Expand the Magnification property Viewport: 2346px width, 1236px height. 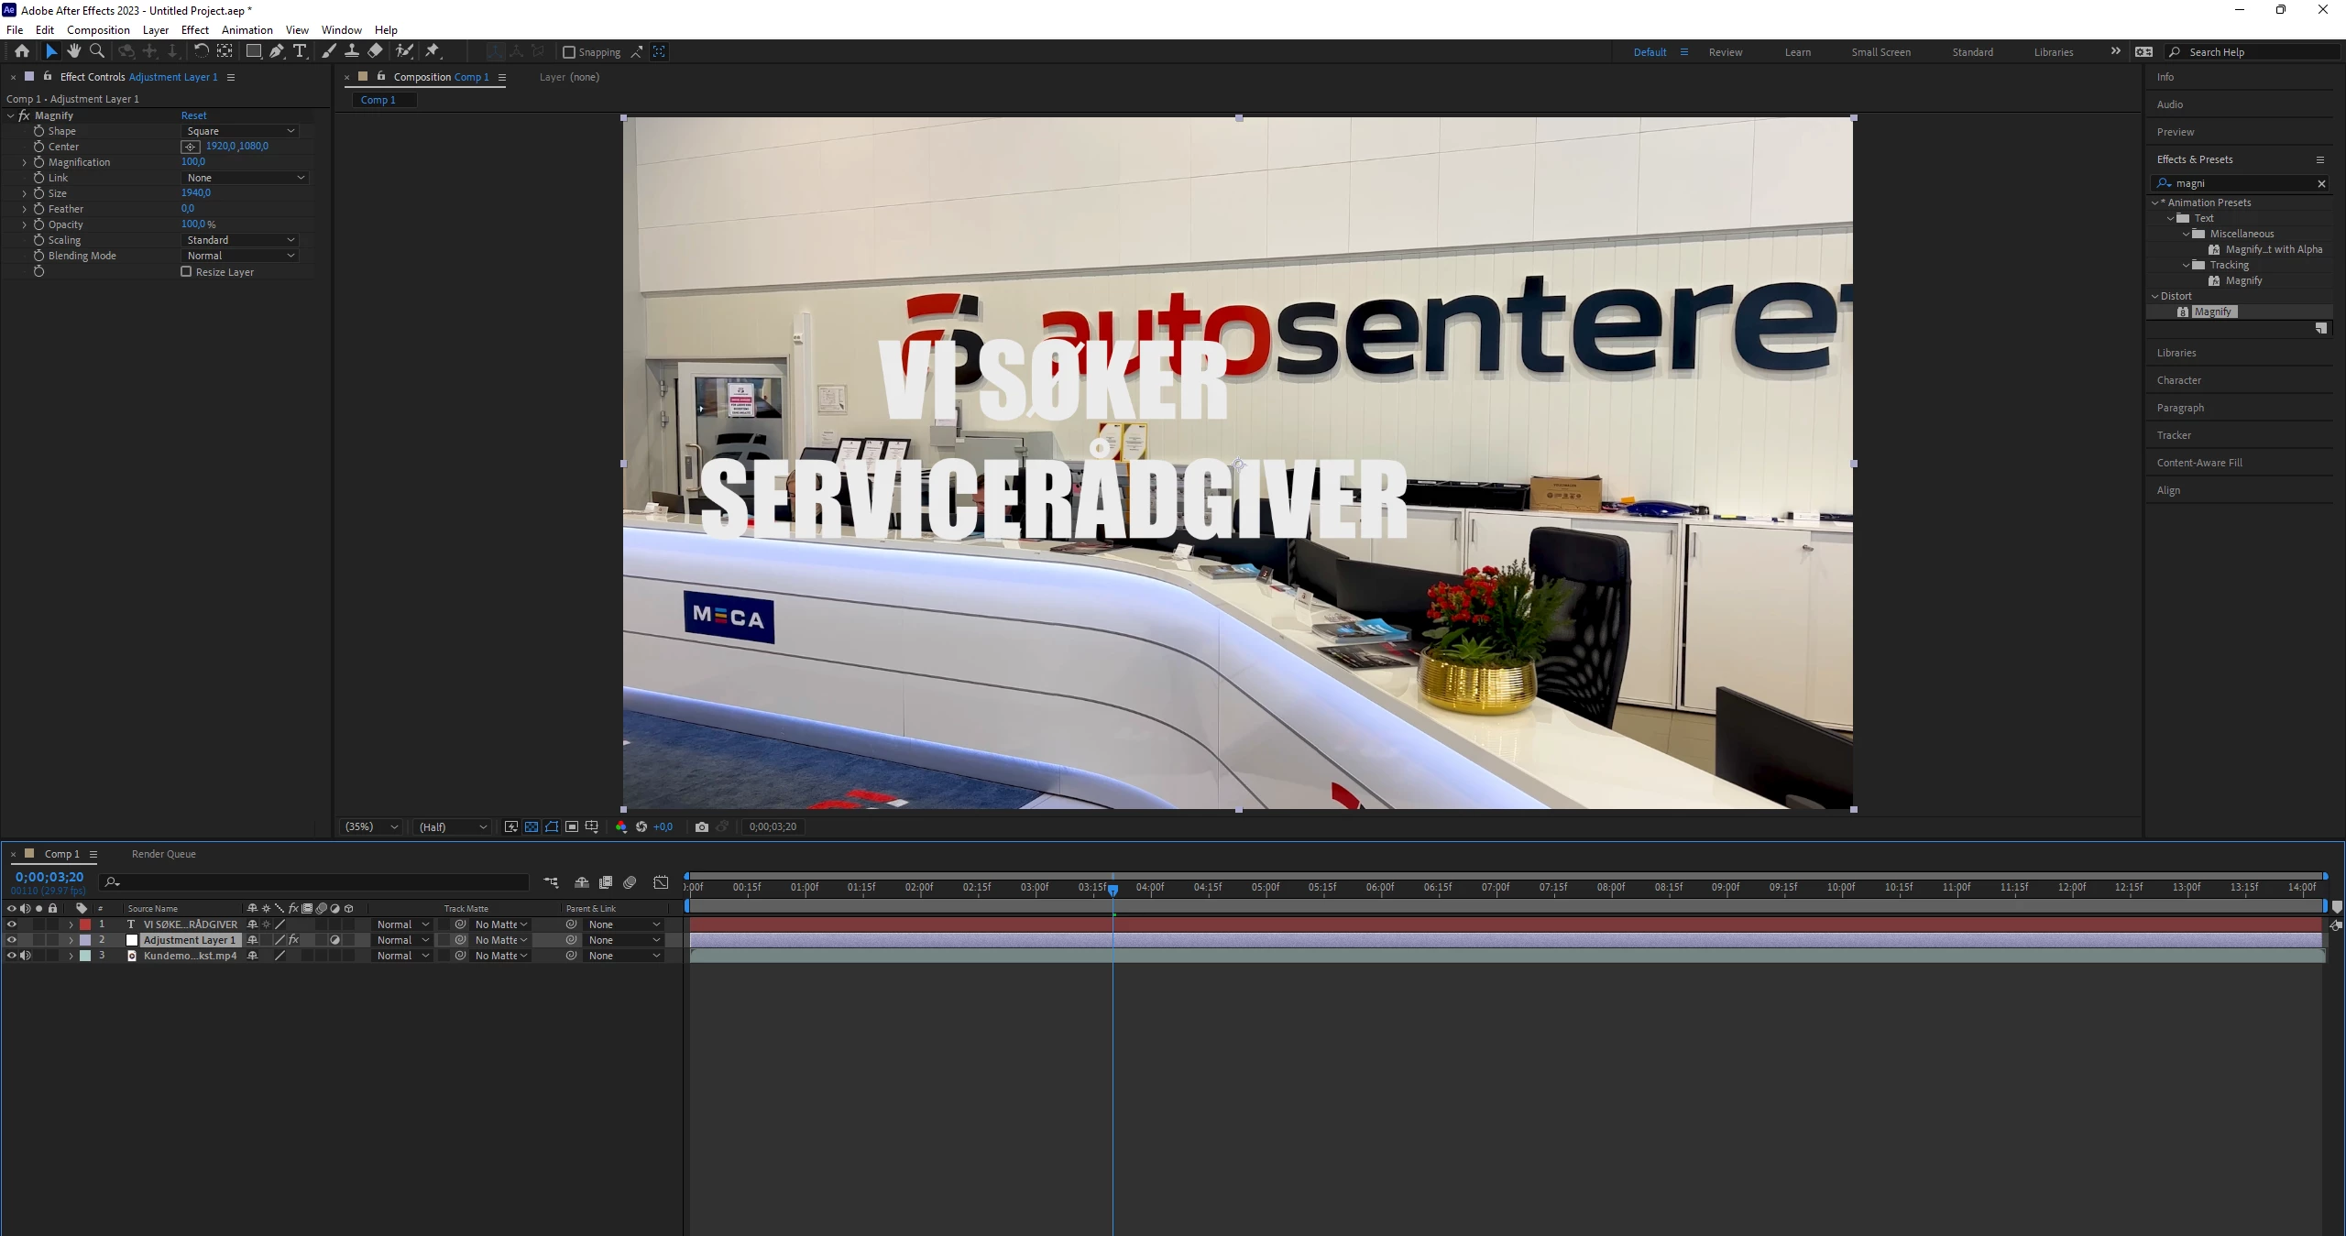tap(25, 162)
